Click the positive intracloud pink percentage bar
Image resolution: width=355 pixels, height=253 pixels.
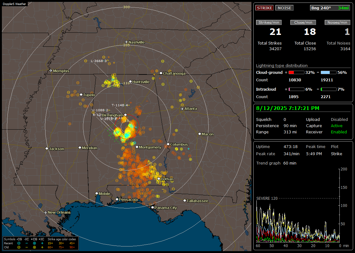tap(296, 89)
